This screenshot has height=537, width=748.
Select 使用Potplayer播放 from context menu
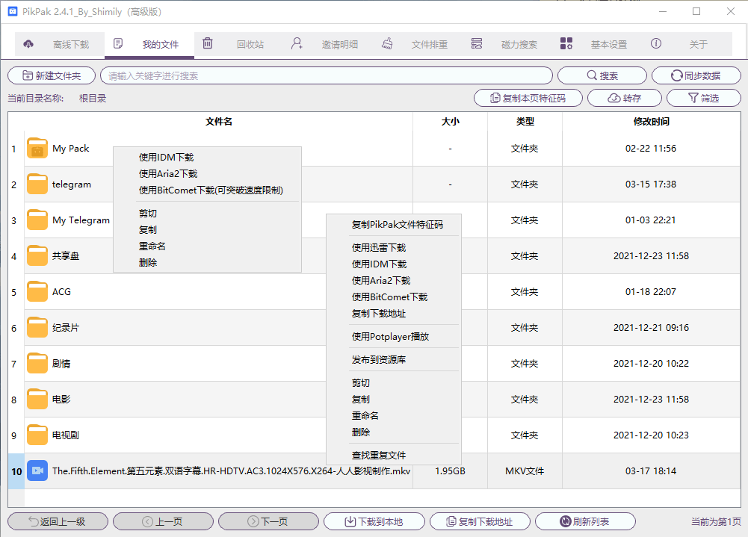(x=390, y=337)
